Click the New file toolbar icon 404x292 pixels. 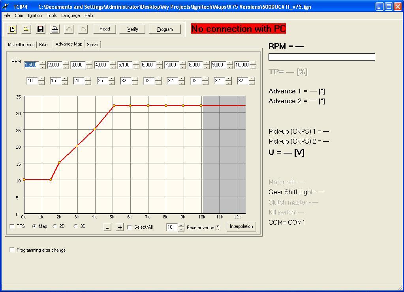12,29
